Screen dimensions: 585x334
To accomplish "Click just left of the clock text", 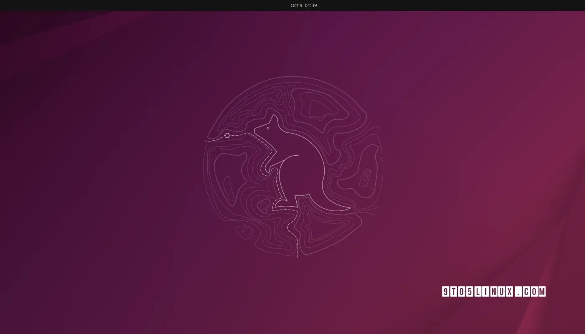I will 284,5.
